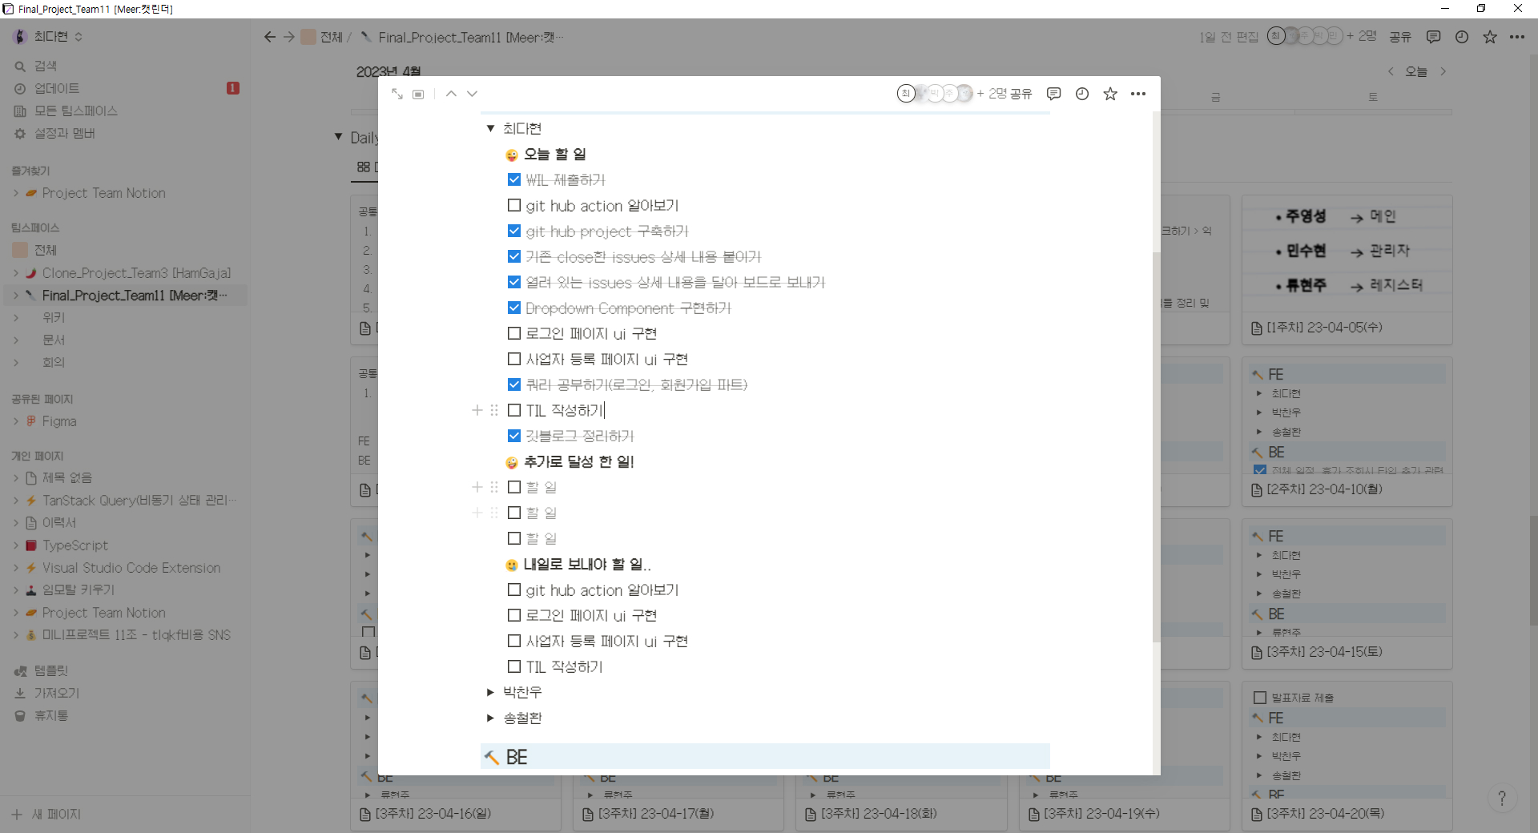Open the modal's three-dot more menu

point(1138,94)
